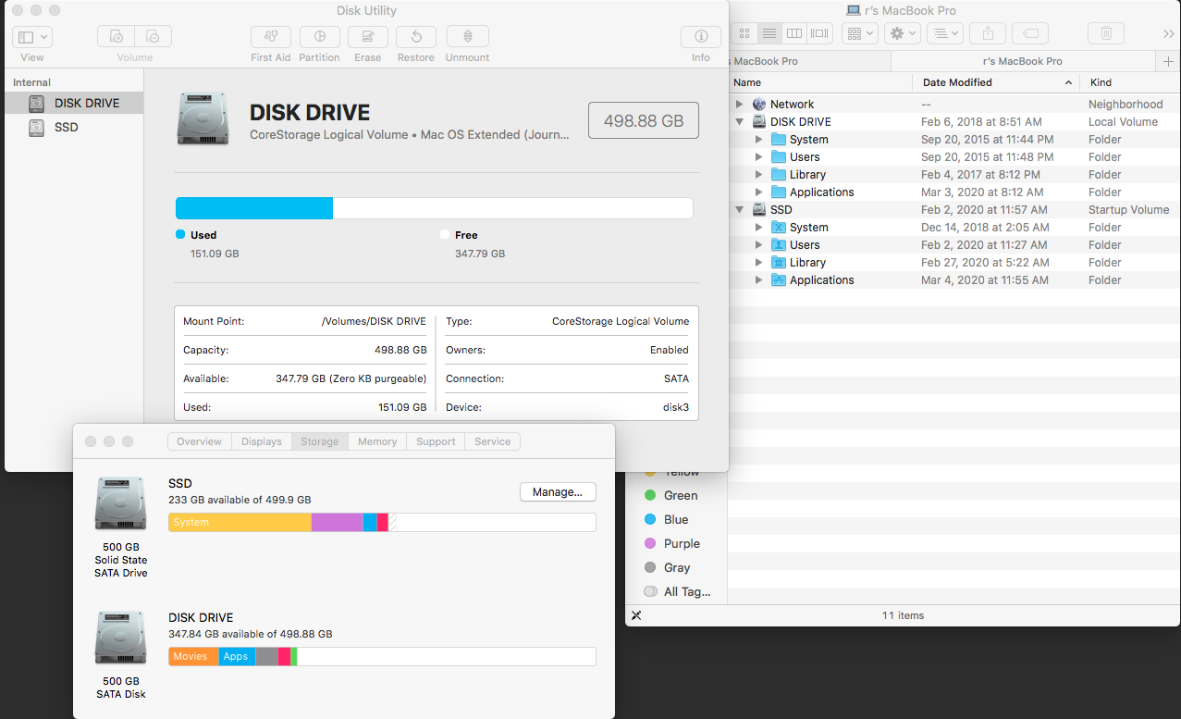Collapse the SSD row in Finder
This screenshot has height=719, width=1181.
pyautogui.click(x=739, y=210)
